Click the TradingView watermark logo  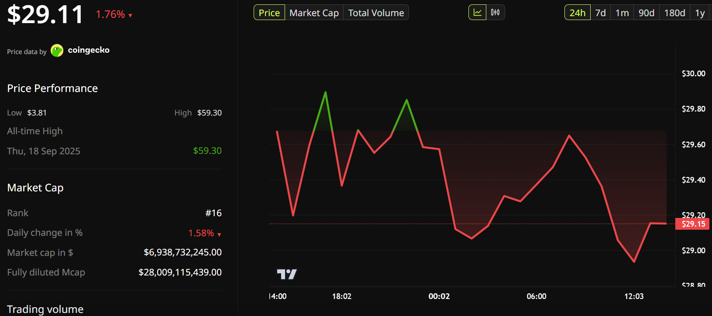pyautogui.click(x=288, y=274)
